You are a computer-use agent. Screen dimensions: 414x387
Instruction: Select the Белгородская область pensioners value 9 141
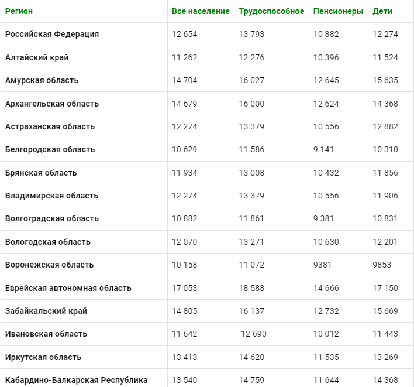pos(323,150)
